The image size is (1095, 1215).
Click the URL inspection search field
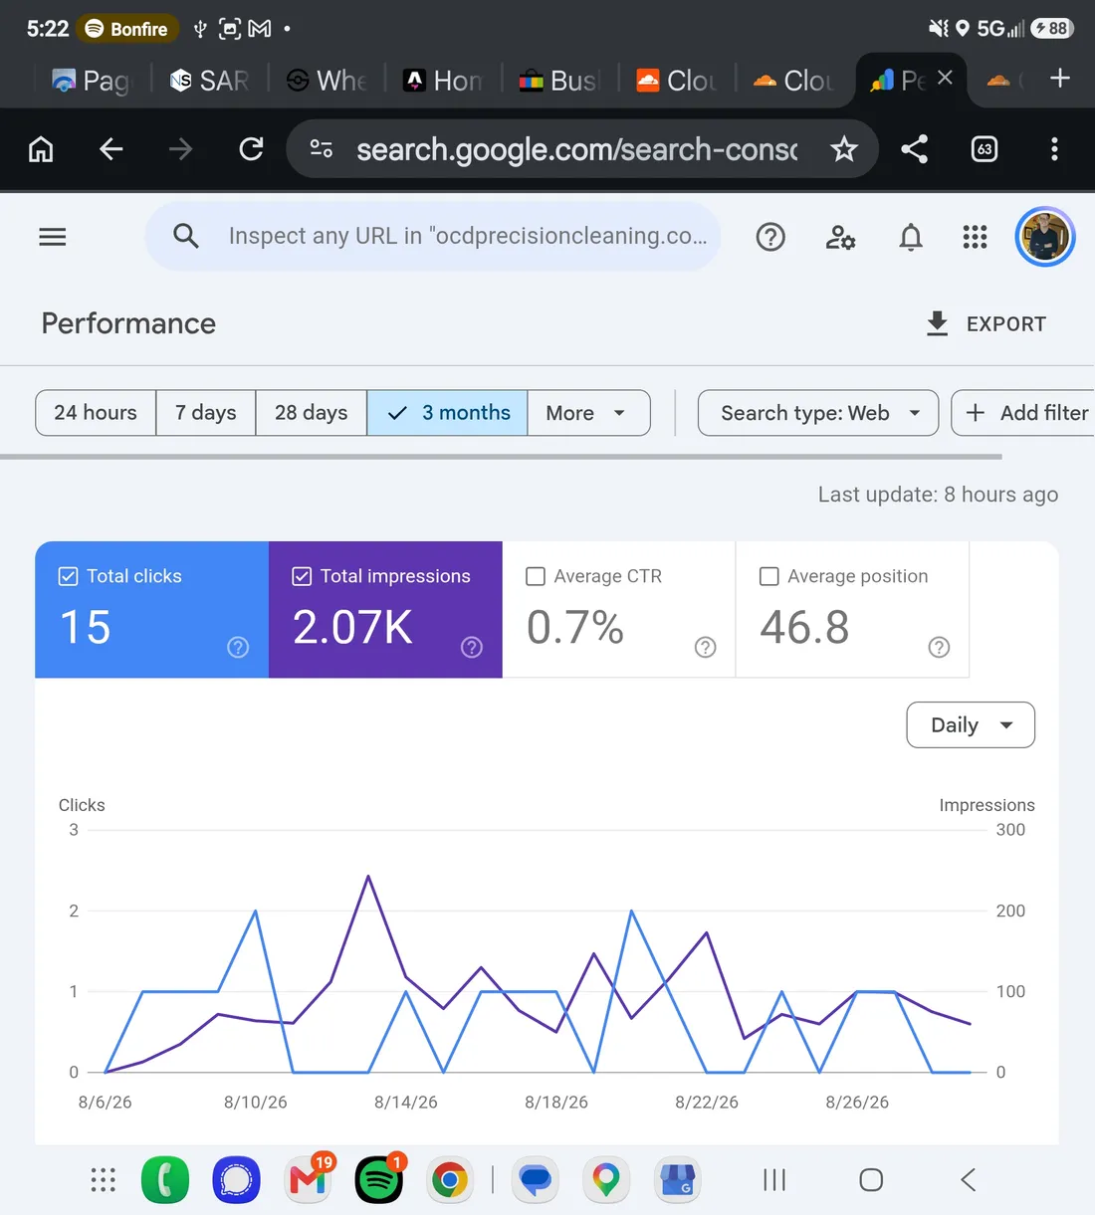click(x=433, y=237)
